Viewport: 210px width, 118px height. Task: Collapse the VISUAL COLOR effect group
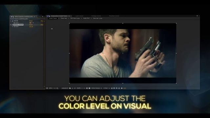click(x=11, y=25)
